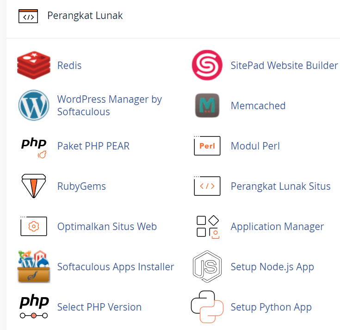Click the Application Manager shapes icon

click(208, 227)
